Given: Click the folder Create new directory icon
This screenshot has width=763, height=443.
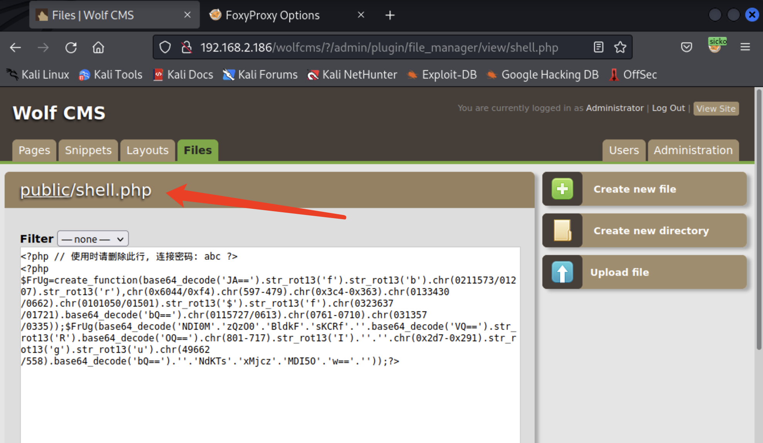Looking at the screenshot, I should pyautogui.click(x=562, y=230).
